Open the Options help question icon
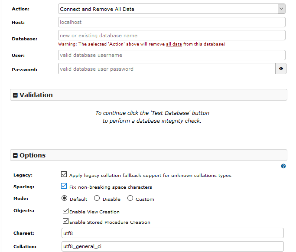The width and height of the screenshot is (296, 252). click(x=283, y=166)
